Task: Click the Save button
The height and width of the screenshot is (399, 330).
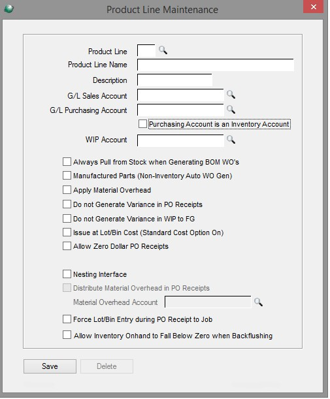Action: click(x=50, y=366)
